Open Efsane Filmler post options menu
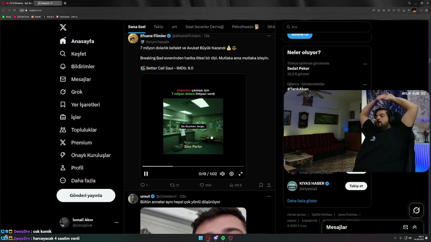 tap(269, 36)
